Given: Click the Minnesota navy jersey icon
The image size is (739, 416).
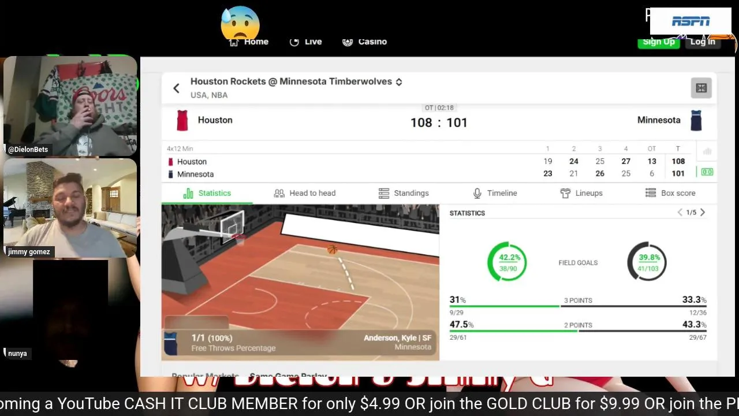Looking at the screenshot, I should click(696, 120).
